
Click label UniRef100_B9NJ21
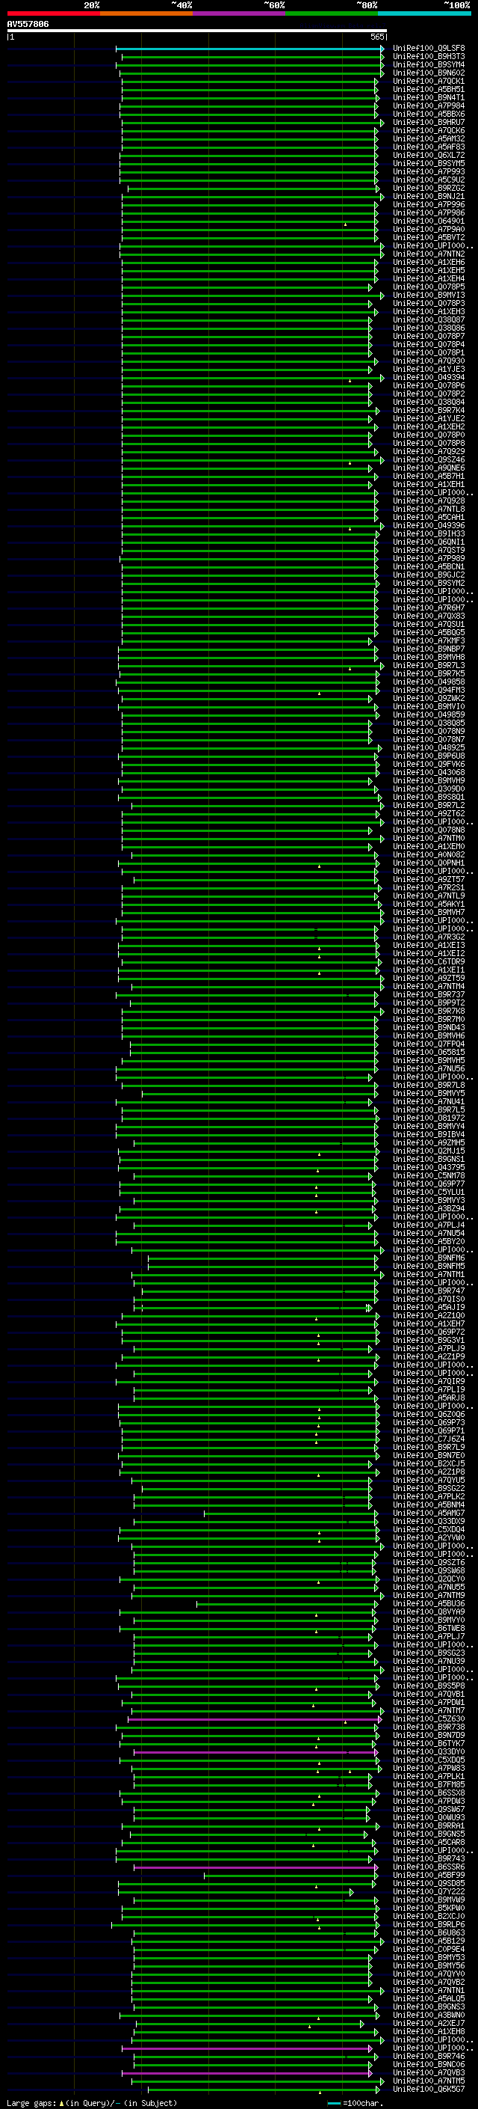(x=429, y=197)
